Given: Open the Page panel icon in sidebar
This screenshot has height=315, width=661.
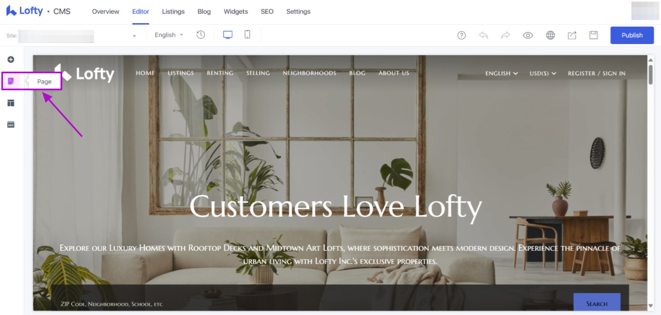Looking at the screenshot, I should [x=11, y=81].
